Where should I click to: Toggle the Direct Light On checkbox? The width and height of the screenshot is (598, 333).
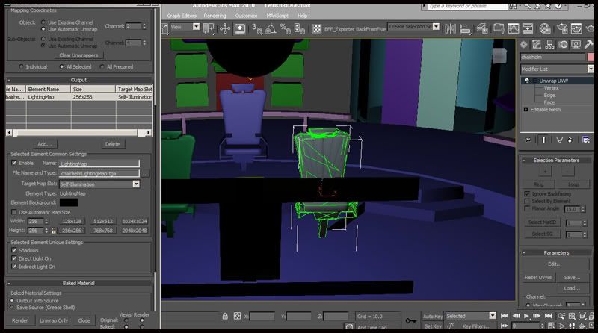point(14,258)
